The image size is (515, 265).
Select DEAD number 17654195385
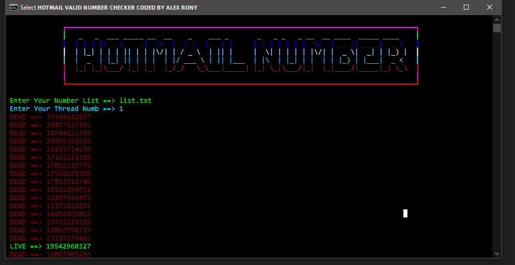click(x=68, y=173)
